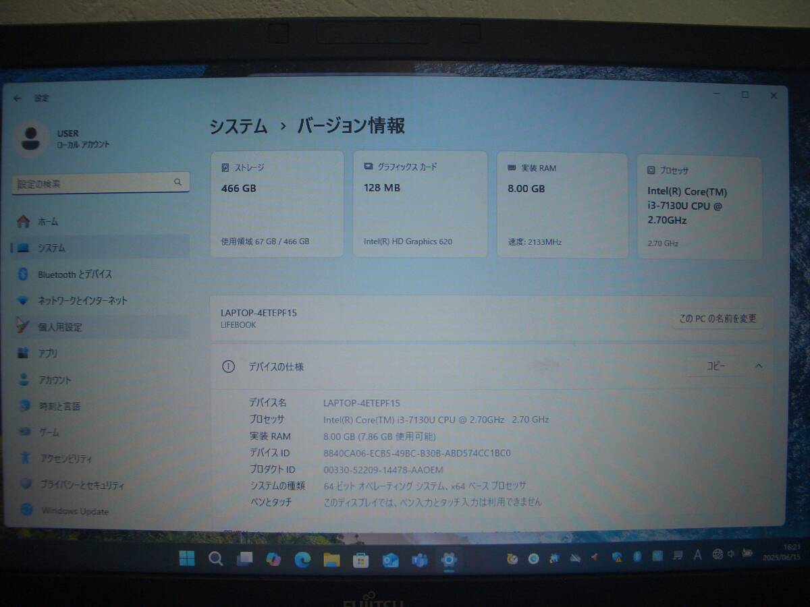The width and height of the screenshot is (810, 607).
Task: Click 使用領域 67 GB / 466 GB text
Action: coord(265,241)
